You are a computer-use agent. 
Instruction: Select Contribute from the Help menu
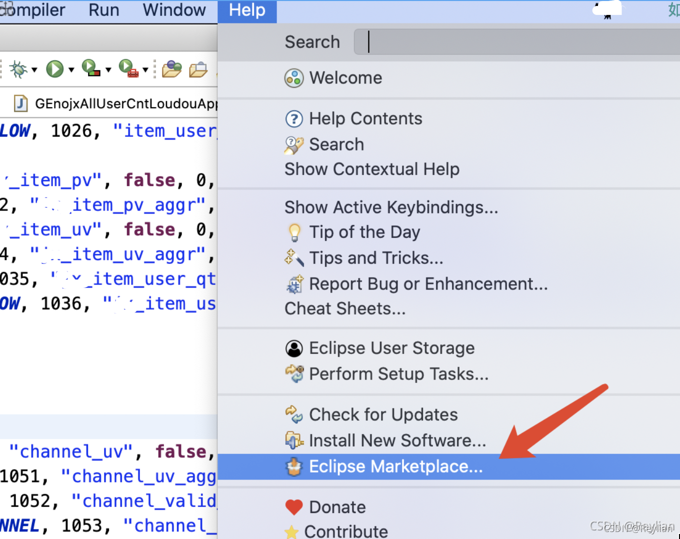pos(448,530)
